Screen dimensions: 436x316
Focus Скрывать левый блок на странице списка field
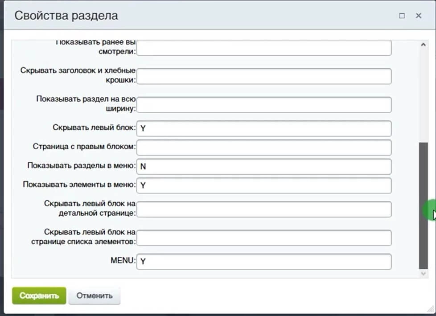[x=264, y=238]
